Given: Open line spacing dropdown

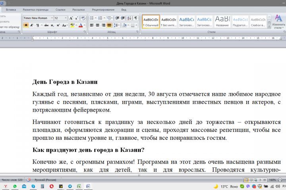Looking at the screenshot, I should (x=116, y=25).
